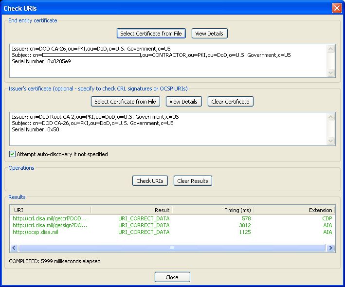Select Certificate from File for issuer's certificate
Viewport: 345px width, 287px height.
(x=125, y=102)
